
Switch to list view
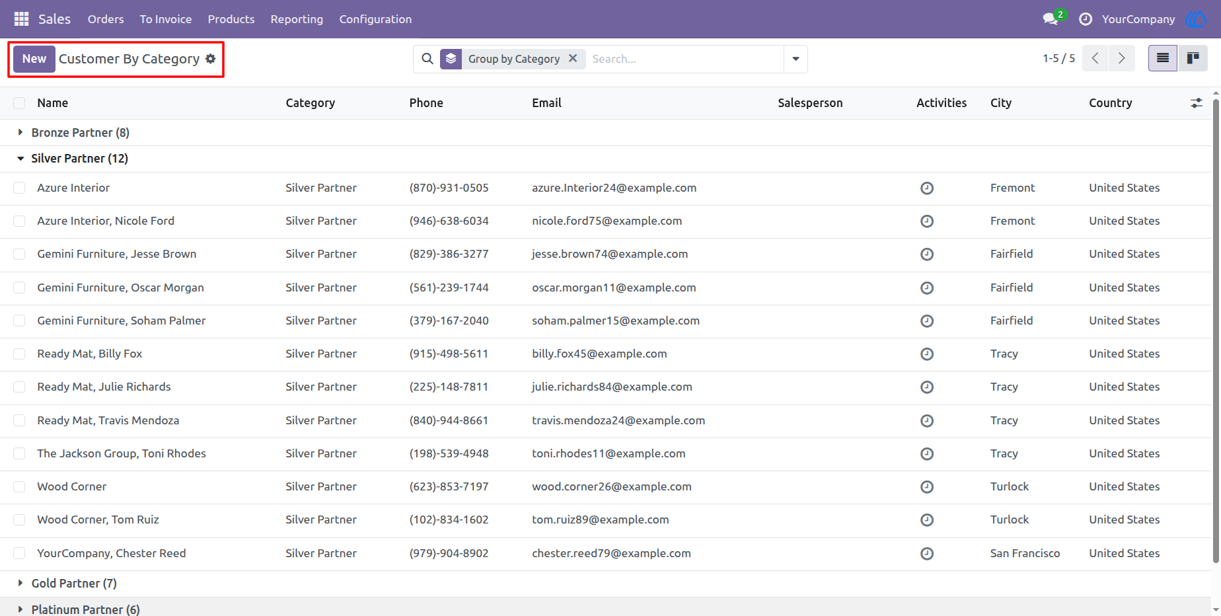(1163, 58)
